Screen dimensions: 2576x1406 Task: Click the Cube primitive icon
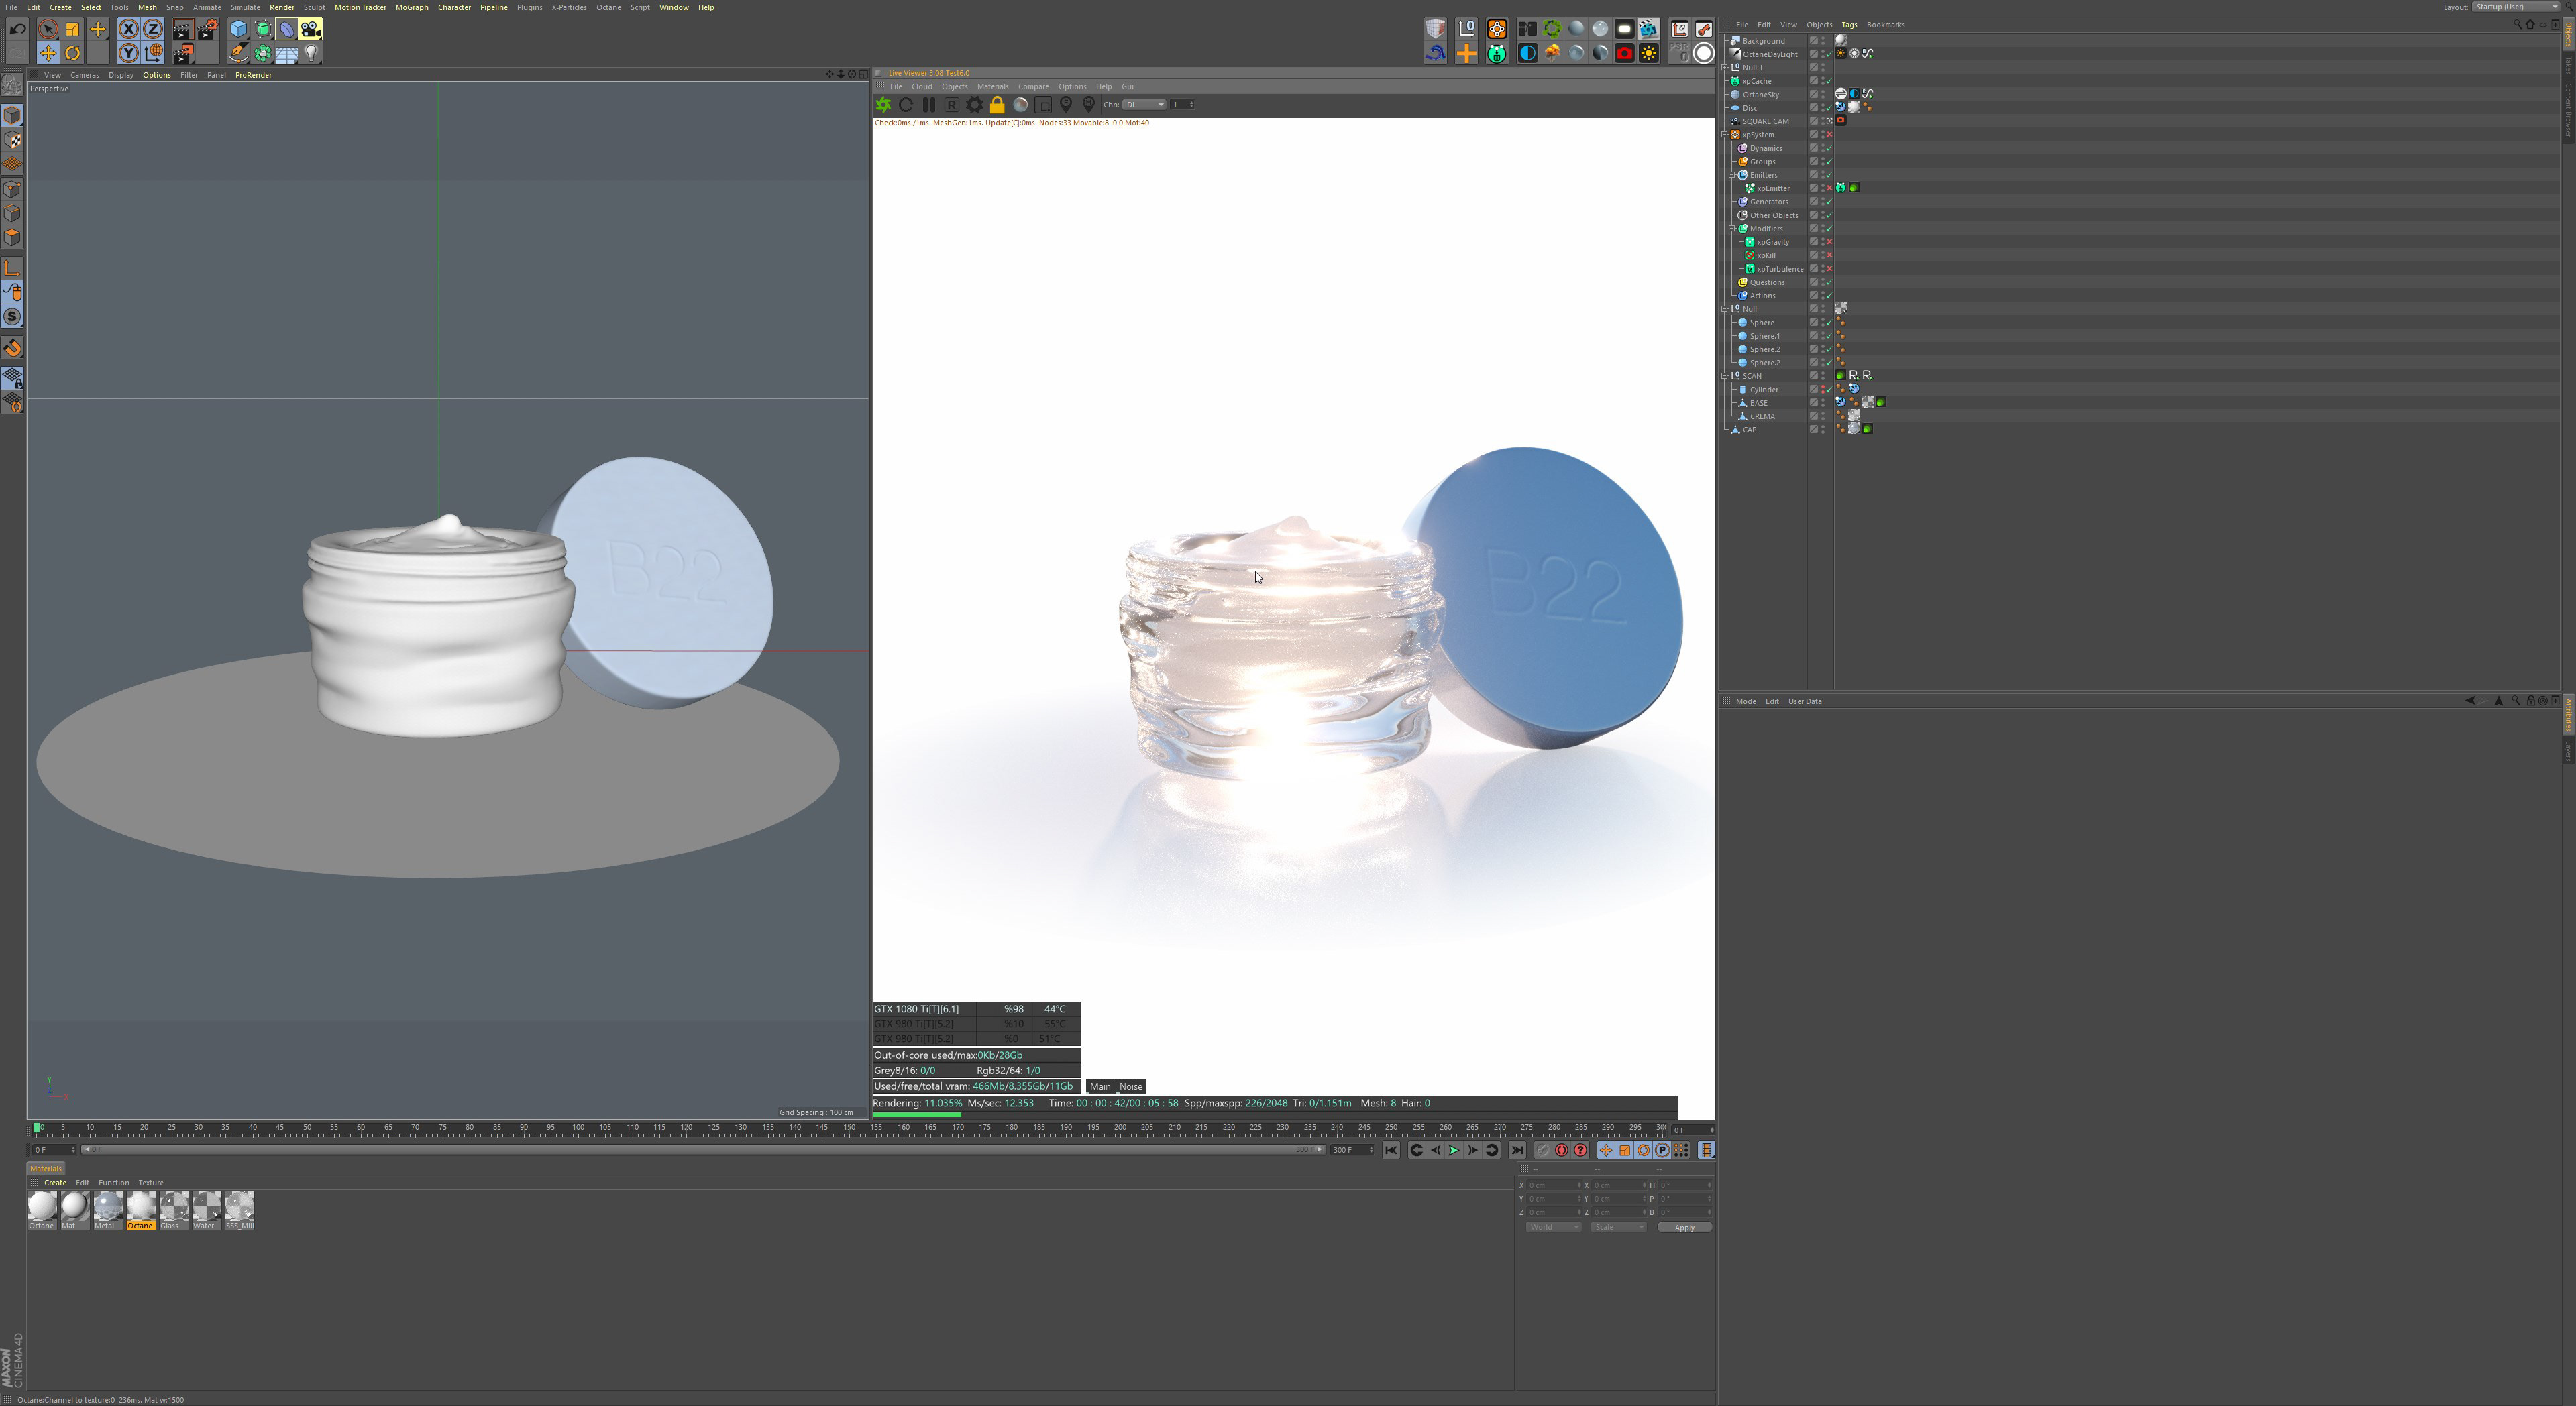point(238,29)
